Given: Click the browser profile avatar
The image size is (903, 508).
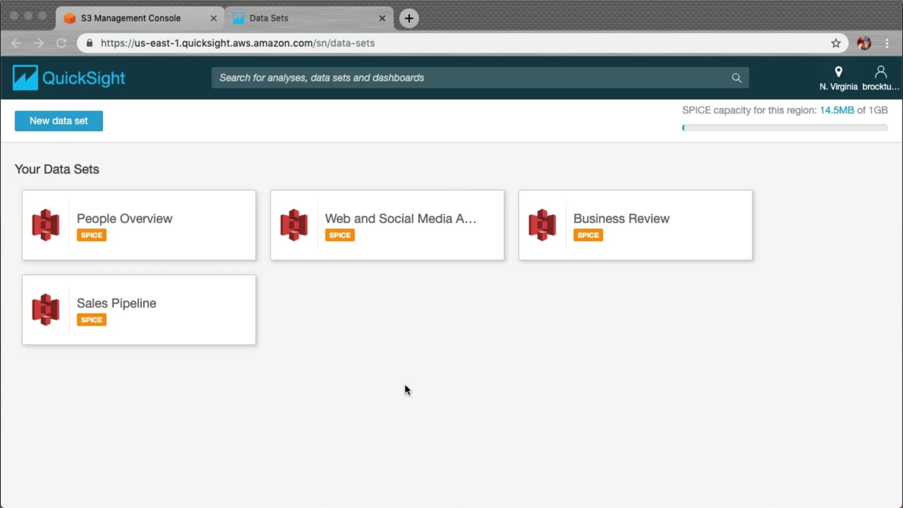Looking at the screenshot, I should coord(864,43).
